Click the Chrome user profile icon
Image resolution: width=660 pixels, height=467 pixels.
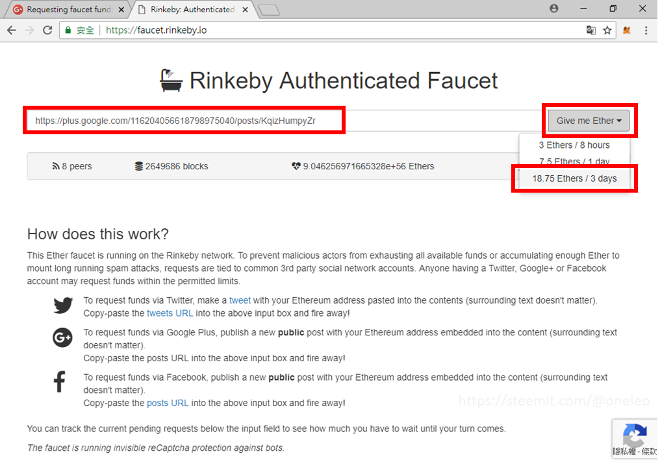click(554, 8)
